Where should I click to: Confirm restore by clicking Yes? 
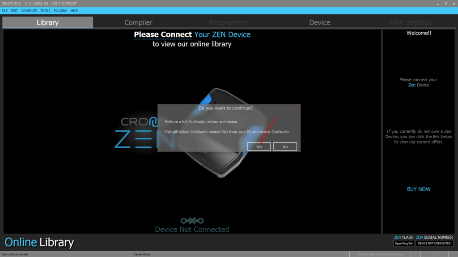click(x=259, y=146)
